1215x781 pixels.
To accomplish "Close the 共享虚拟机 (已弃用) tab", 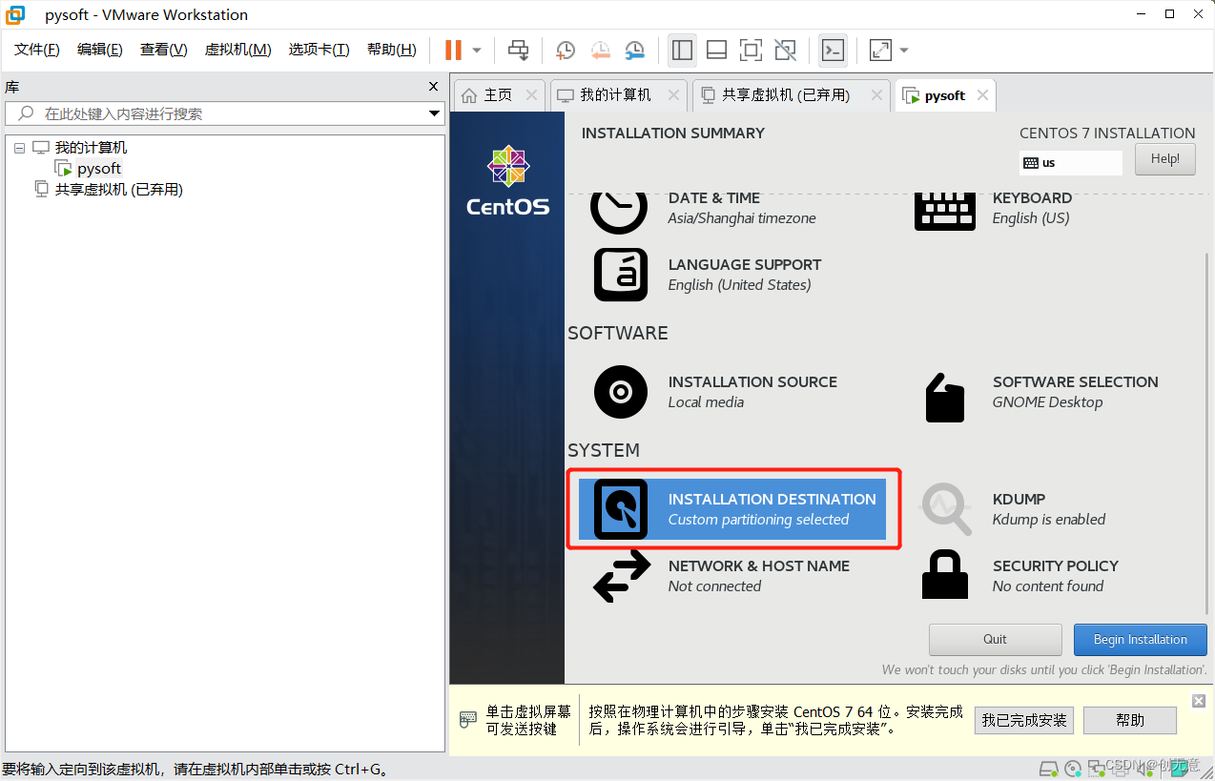I will (875, 94).
